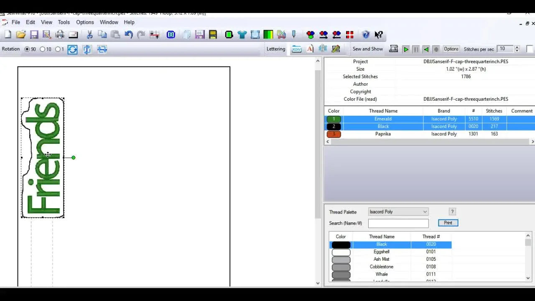
Task: Click the light blue fabric icon
Action: [255, 35]
